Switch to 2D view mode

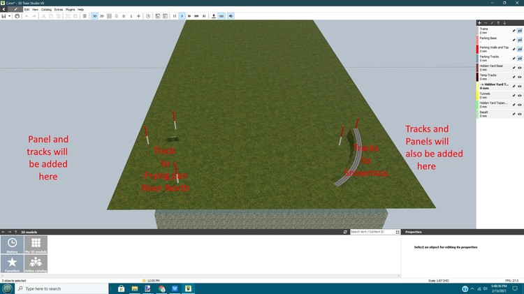pyautogui.click(x=102, y=16)
